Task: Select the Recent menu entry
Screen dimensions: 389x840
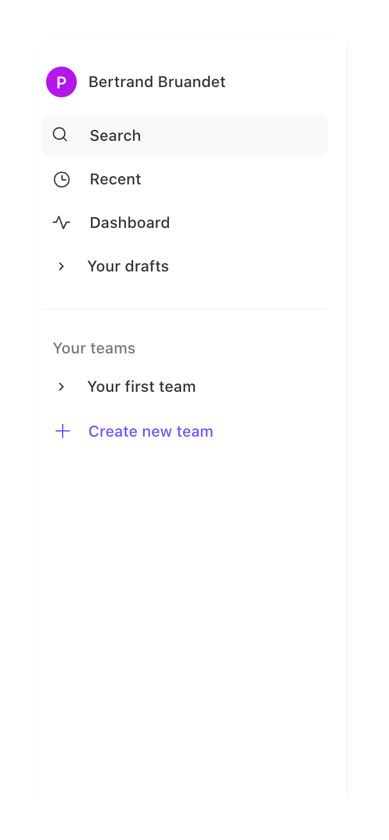Action: click(115, 179)
